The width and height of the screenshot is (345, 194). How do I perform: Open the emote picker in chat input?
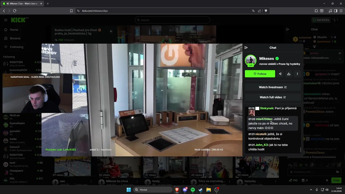coord(337,172)
